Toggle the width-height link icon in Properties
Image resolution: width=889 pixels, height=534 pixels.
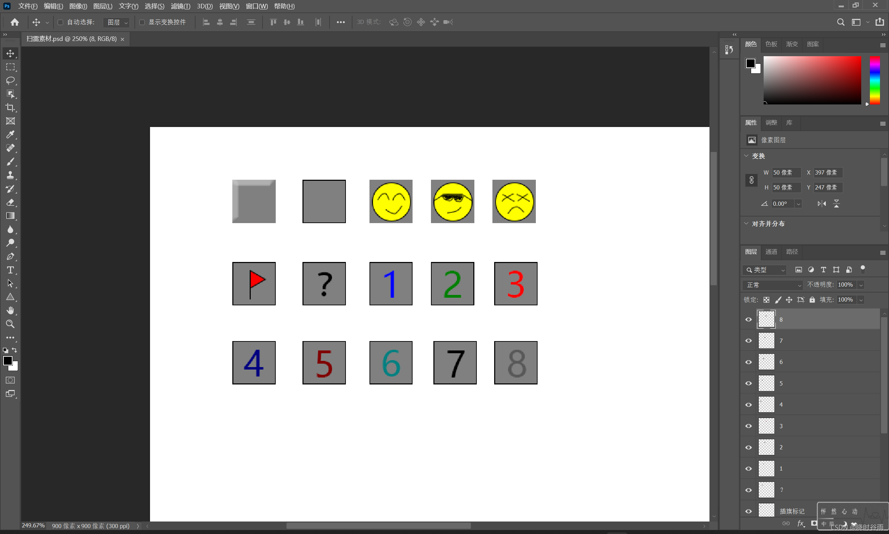[x=751, y=180]
